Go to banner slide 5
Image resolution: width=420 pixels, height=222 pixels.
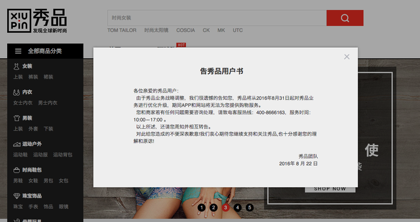click(250, 208)
